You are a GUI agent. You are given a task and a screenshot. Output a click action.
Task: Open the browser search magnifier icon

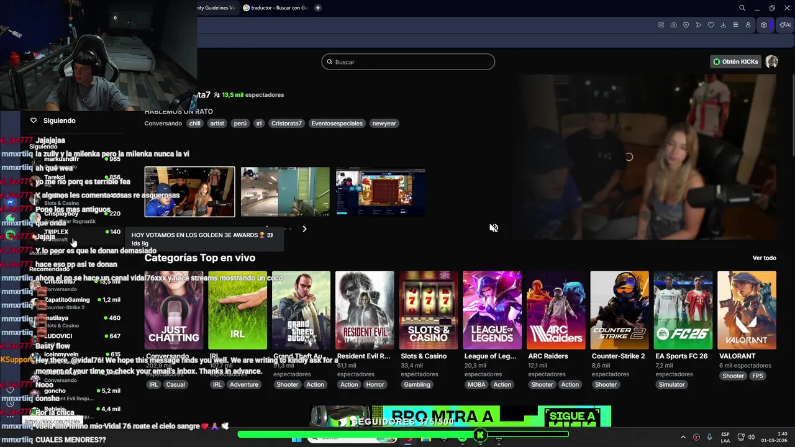coord(742,8)
